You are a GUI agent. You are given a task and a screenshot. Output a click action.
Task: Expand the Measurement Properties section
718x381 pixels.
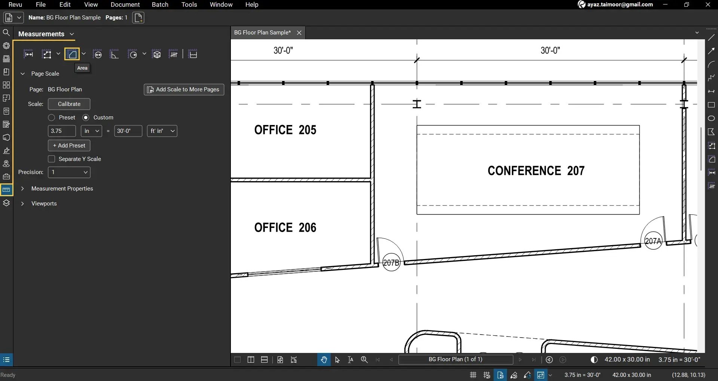pos(22,189)
